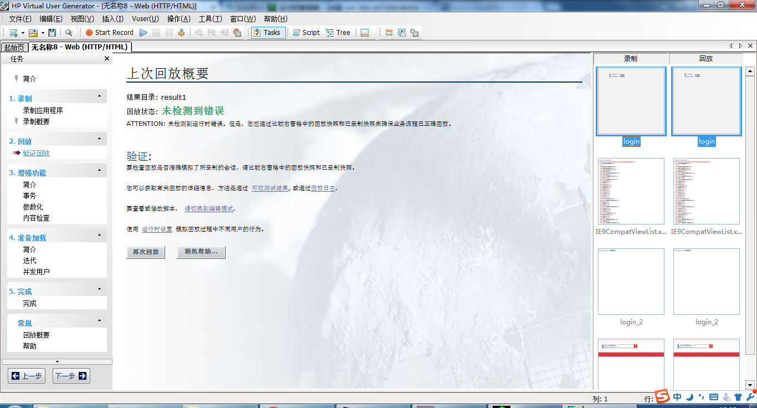
Task: Open the Vuser(U) menu
Action: [x=145, y=19]
